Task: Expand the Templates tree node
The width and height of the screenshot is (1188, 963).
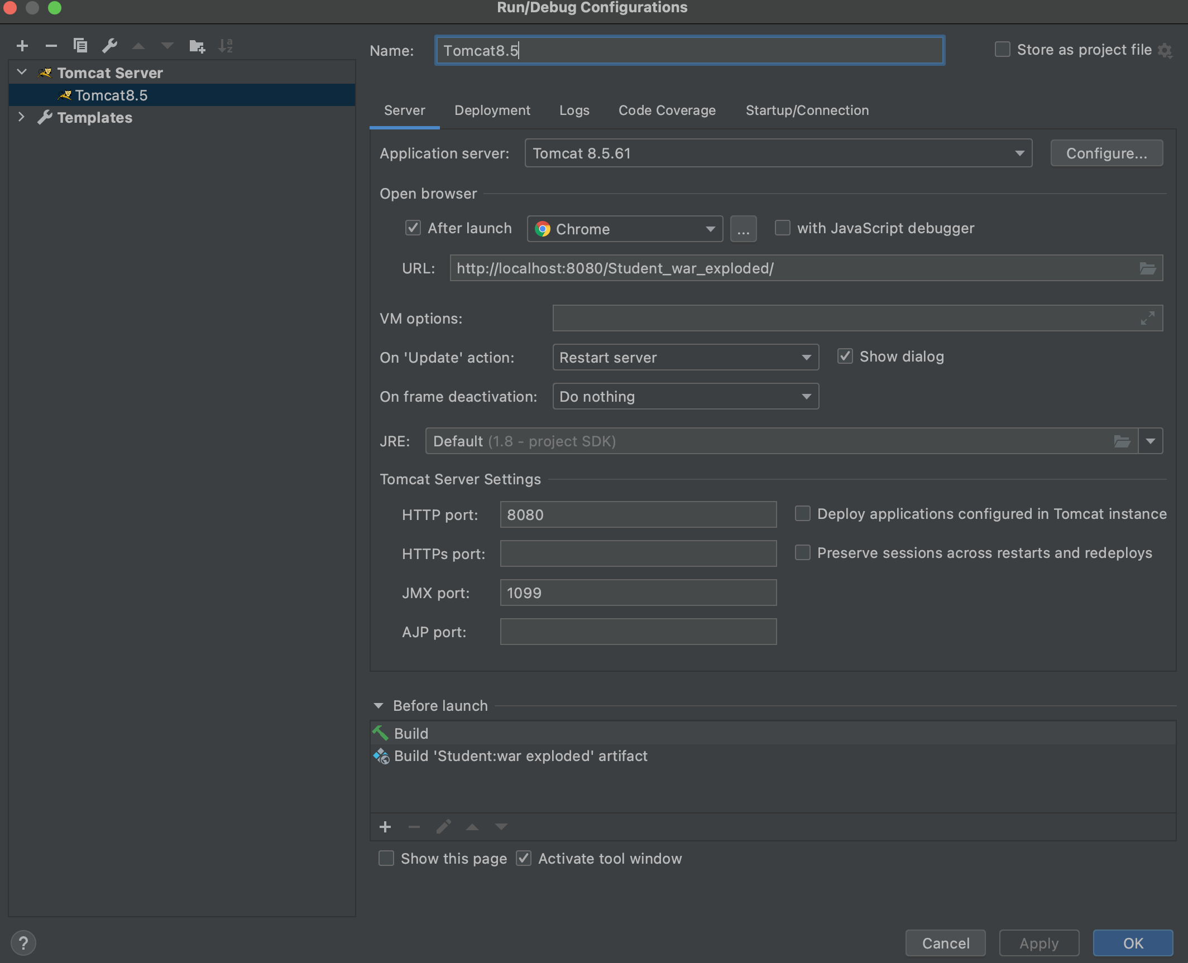Action: 21,117
